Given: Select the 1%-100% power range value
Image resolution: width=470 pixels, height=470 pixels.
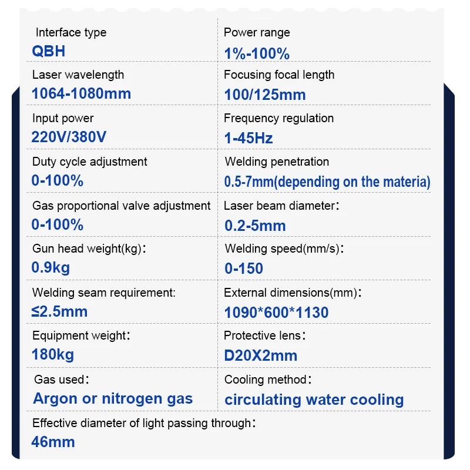Looking at the screenshot, I should coord(257,54).
